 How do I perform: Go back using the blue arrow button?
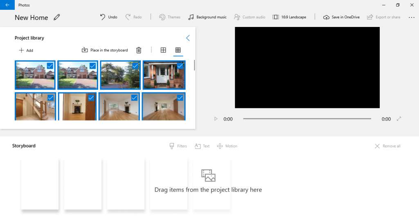[7, 5]
